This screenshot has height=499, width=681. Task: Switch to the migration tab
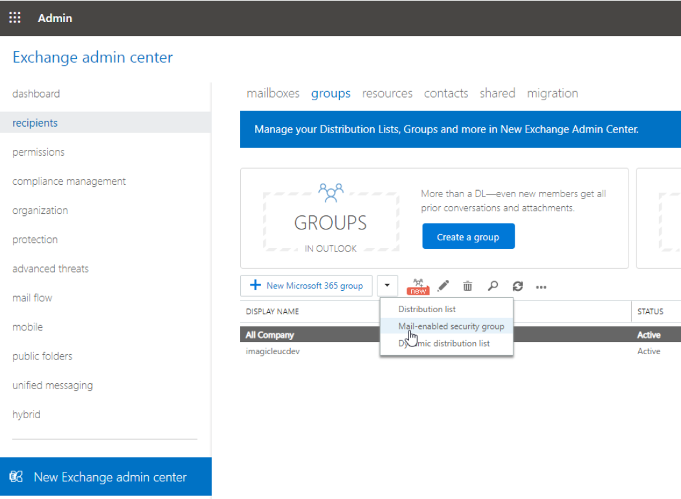click(552, 93)
